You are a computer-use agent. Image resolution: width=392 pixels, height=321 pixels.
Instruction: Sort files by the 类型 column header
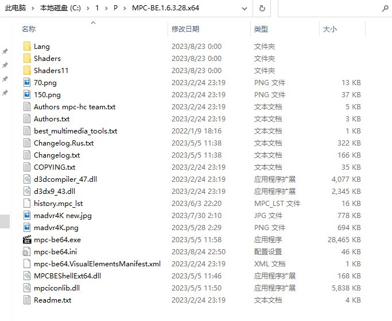[x=261, y=29]
